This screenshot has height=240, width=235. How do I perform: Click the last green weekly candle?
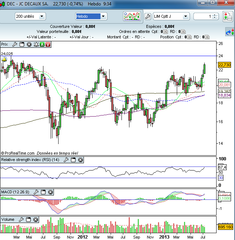(x=204, y=69)
